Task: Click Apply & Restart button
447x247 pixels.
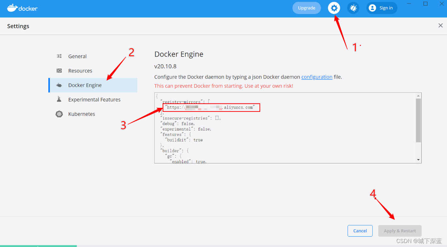Action: 400,231
